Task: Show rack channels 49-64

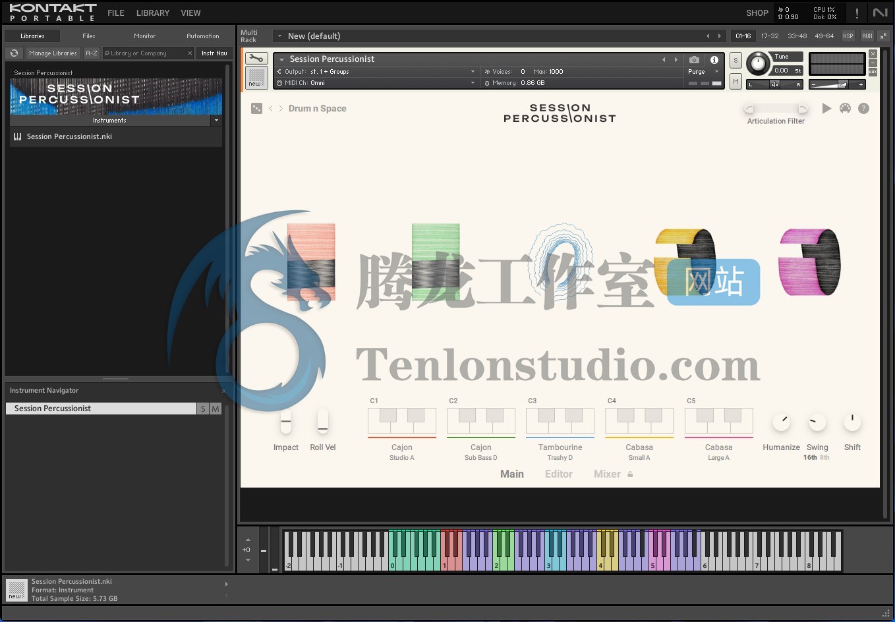Action: point(824,36)
